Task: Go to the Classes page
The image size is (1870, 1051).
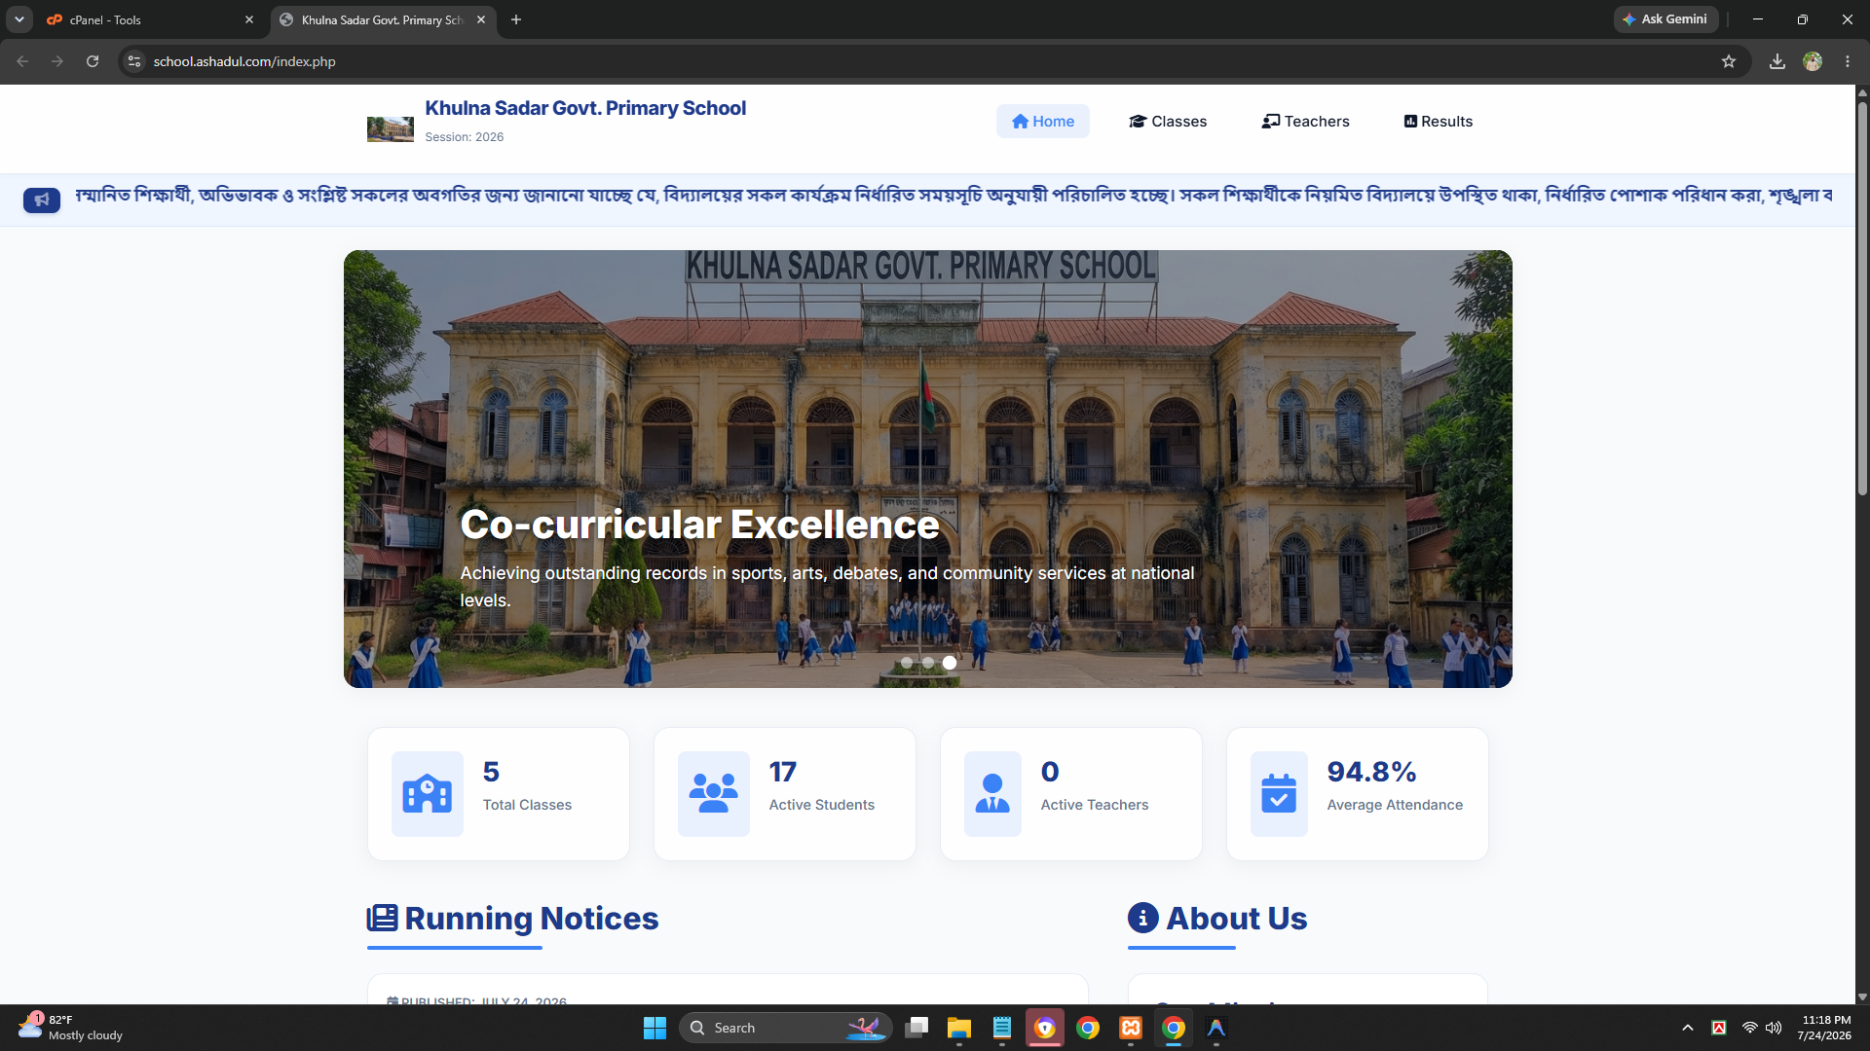Action: [1168, 122]
